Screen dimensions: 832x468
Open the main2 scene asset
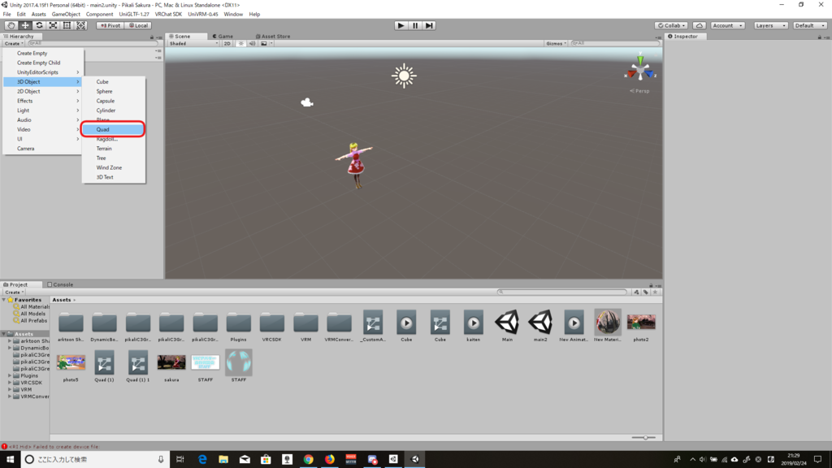click(x=540, y=326)
